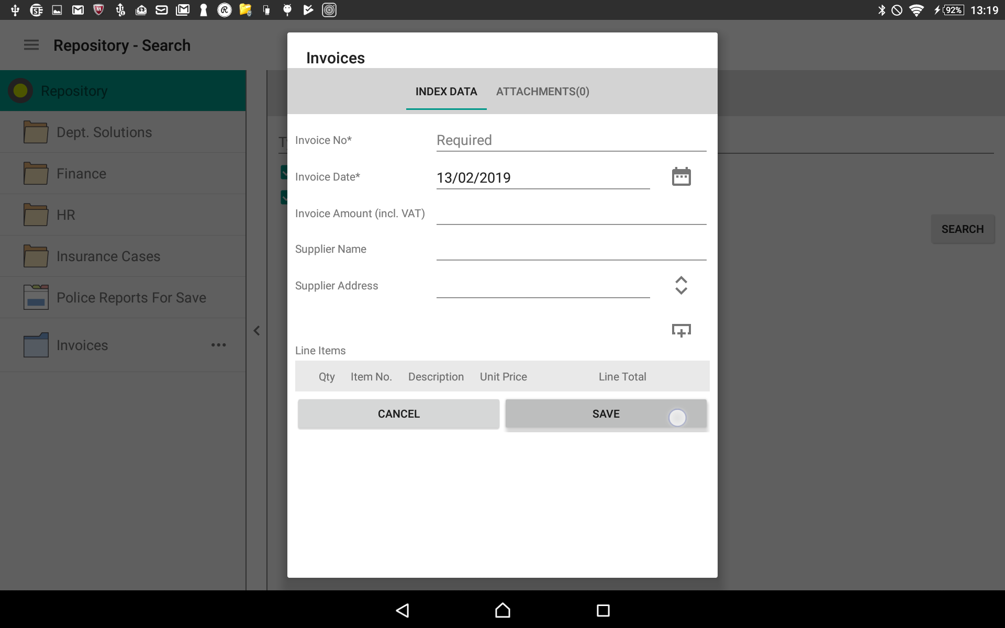Select the Repository root indicator
The height and width of the screenshot is (628, 1005).
pos(21,90)
